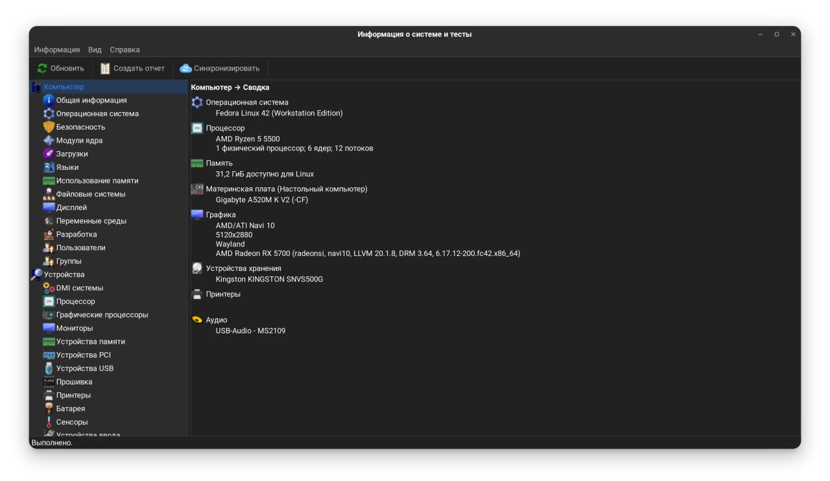The image size is (830, 481).
Task: Click the Refresh (Обновить) toolbar icon
Action: [x=42, y=68]
